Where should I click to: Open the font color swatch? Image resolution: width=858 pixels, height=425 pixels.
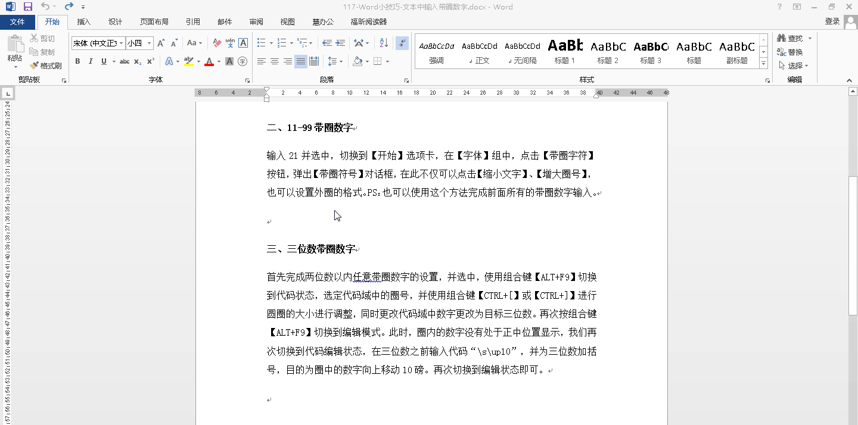(210, 61)
